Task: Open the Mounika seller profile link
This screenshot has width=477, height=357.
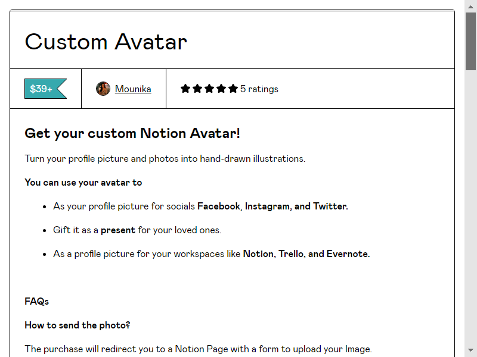Action: 133,89
